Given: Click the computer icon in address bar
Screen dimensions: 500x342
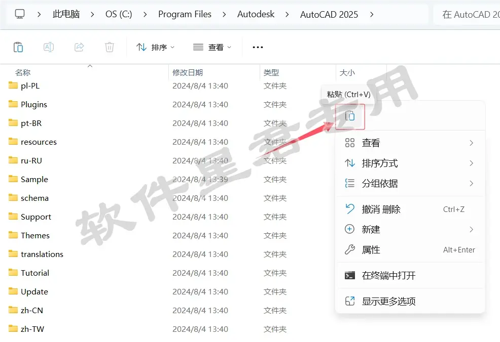Looking at the screenshot, I should [20, 14].
